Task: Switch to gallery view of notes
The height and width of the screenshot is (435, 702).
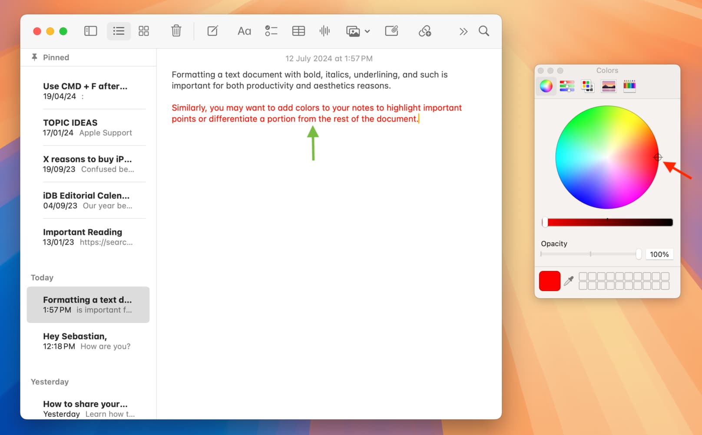Action: 144,31
